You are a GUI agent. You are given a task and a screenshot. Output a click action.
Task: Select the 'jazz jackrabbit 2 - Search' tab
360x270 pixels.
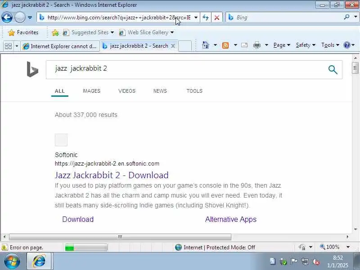[139, 46]
